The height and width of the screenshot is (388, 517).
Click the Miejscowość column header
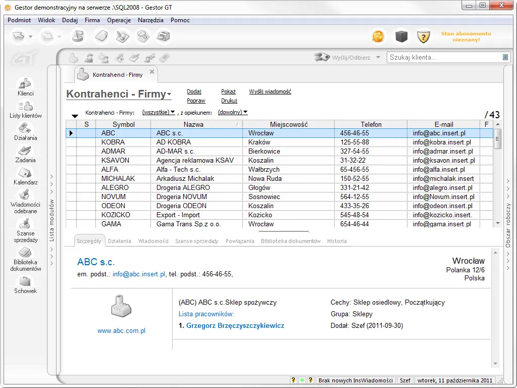tap(288, 124)
